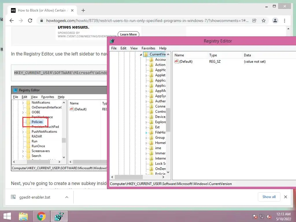Click Registry Editor taskbar icon
The height and width of the screenshot is (222, 296).
click(59, 216)
